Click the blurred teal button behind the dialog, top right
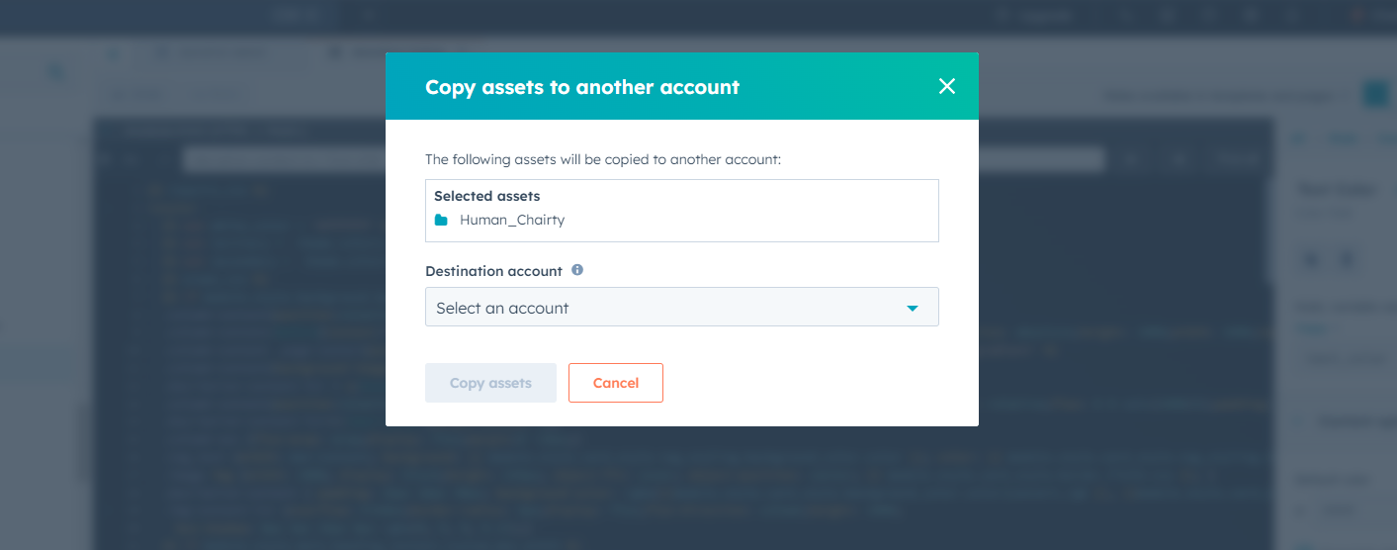 pyautogui.click(x=1375, y=94)
